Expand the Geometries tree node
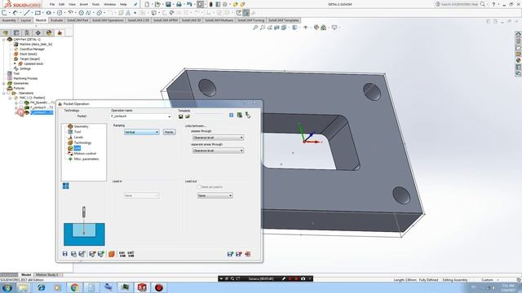Screen dimensions: 522x293 (x=3, y=83)
